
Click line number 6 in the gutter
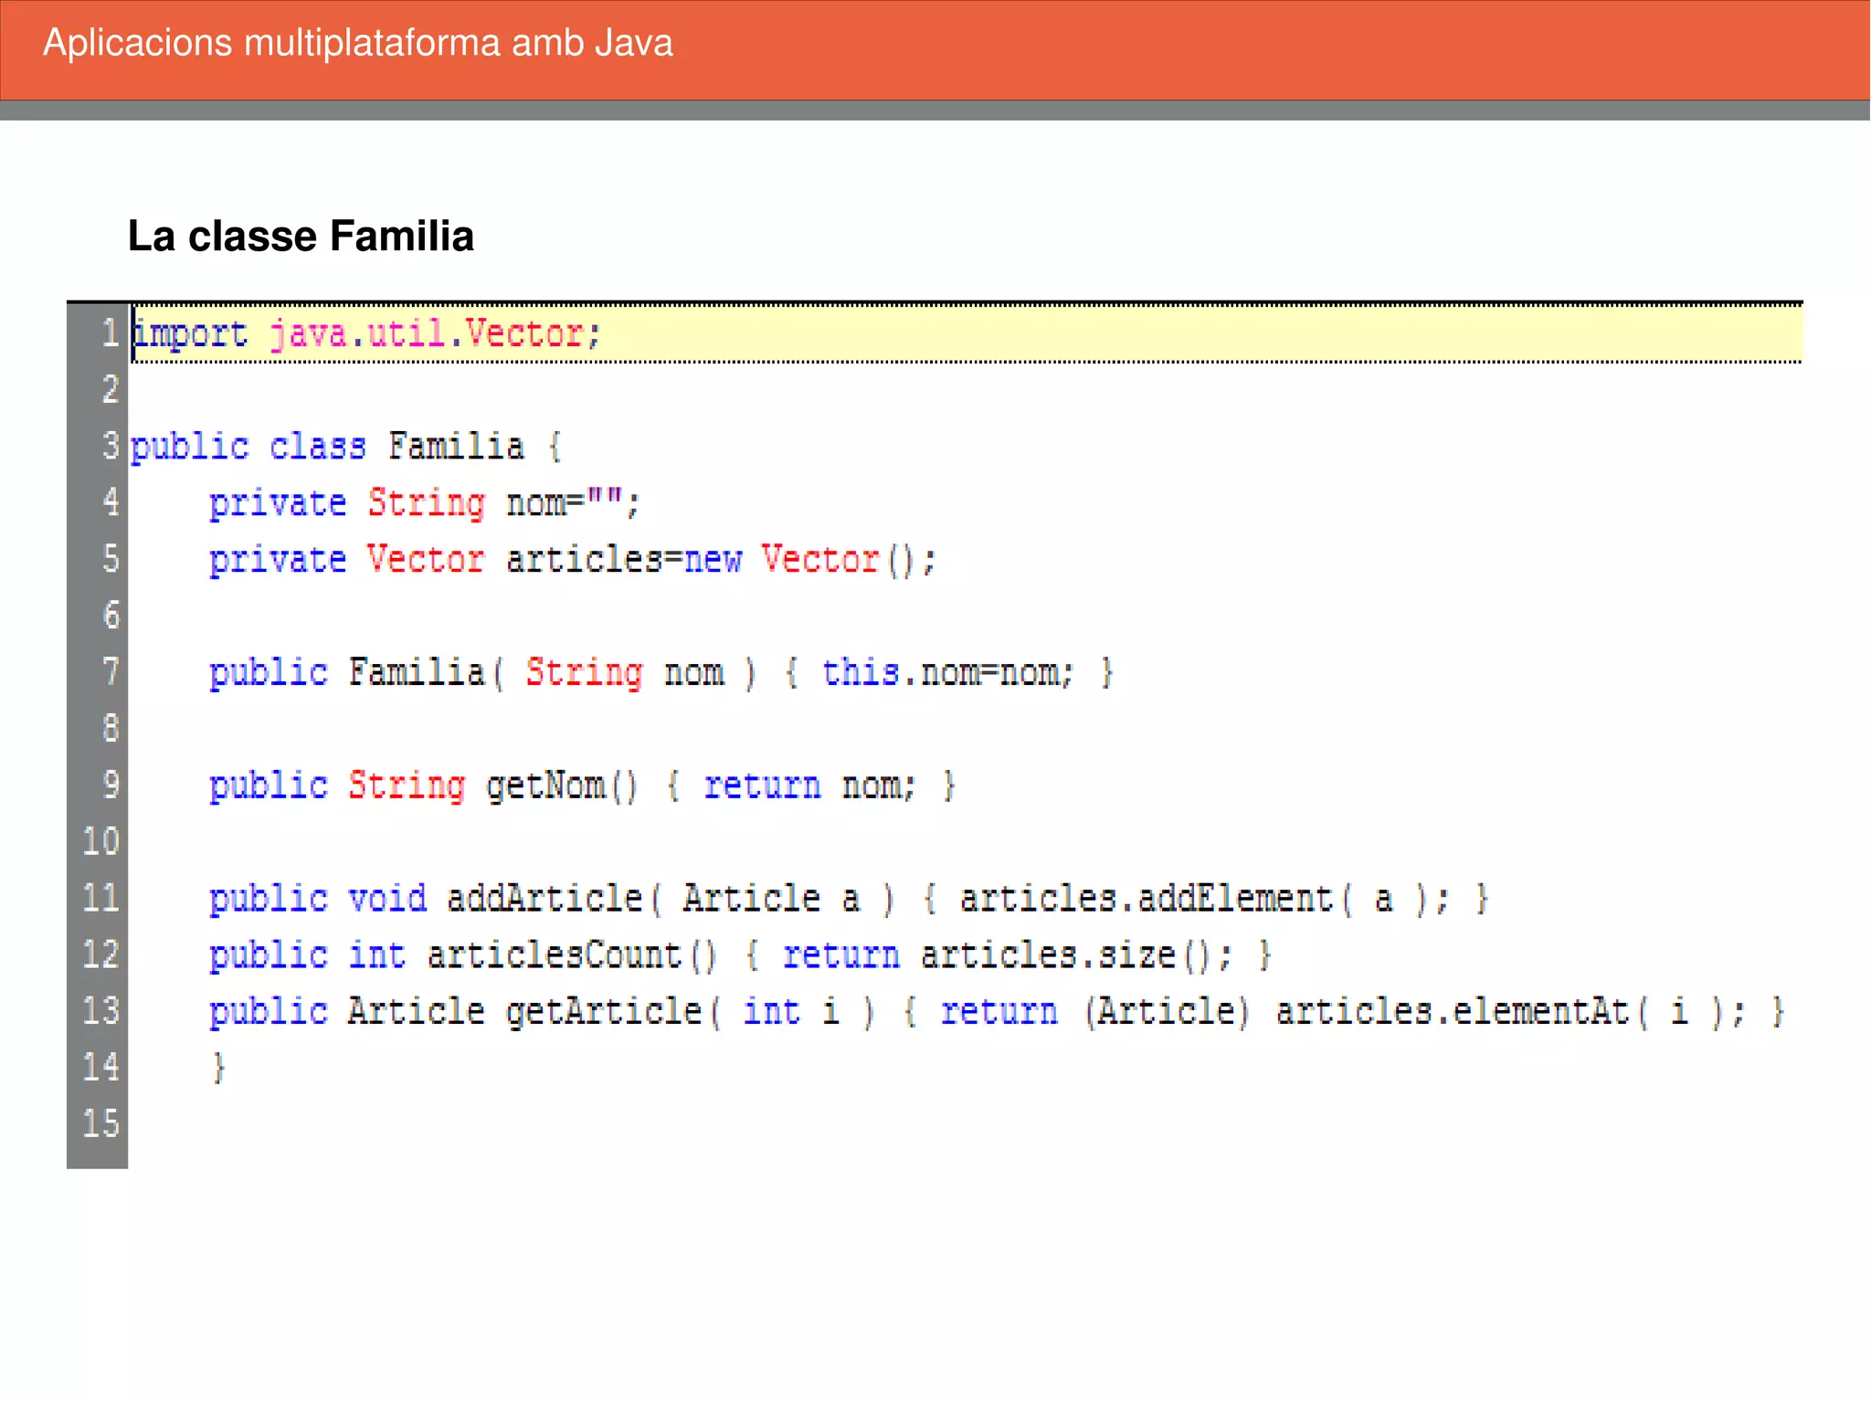(x=110, y=616)
